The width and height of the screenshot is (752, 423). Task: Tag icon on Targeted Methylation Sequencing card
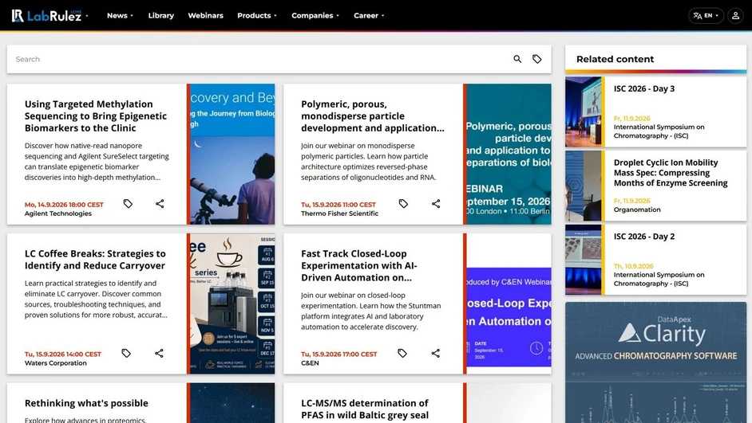click(128, 204)
